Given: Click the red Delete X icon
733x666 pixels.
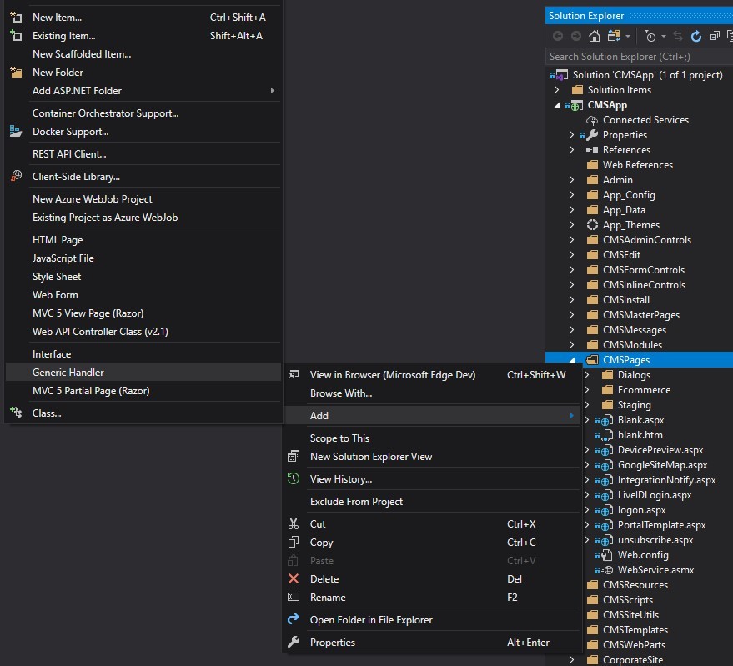Looking at the screenshot, I should (x=294, y=578).
